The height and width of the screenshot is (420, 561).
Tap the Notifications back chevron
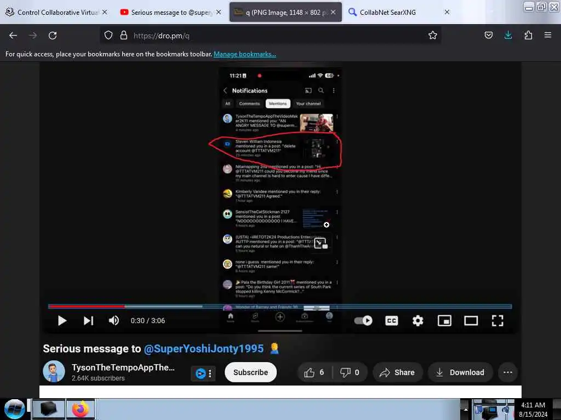pos(225,91)
